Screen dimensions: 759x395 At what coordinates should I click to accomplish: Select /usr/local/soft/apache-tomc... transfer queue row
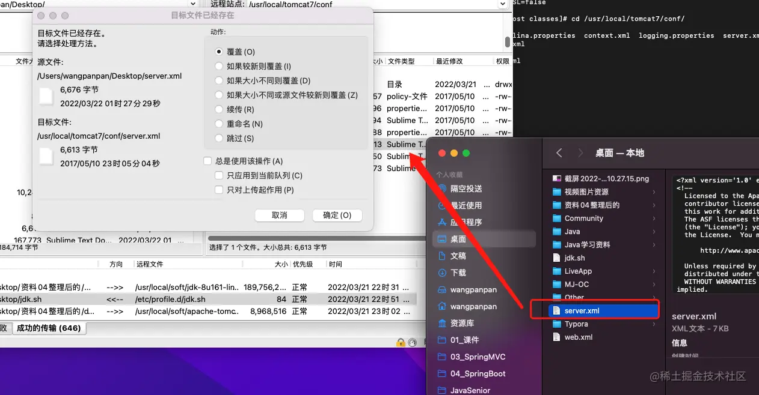(x=208, y=312)
